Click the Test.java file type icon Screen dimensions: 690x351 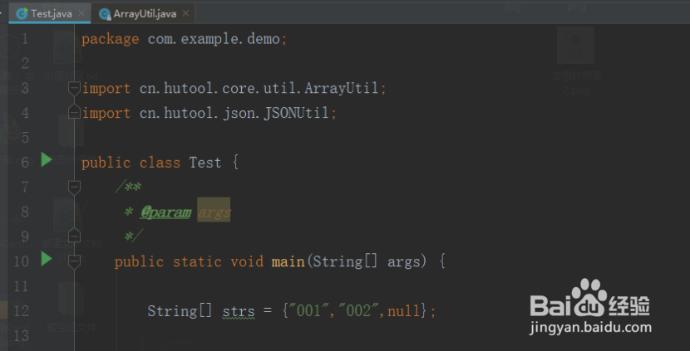pyautogui.click(x=22, y=14)
